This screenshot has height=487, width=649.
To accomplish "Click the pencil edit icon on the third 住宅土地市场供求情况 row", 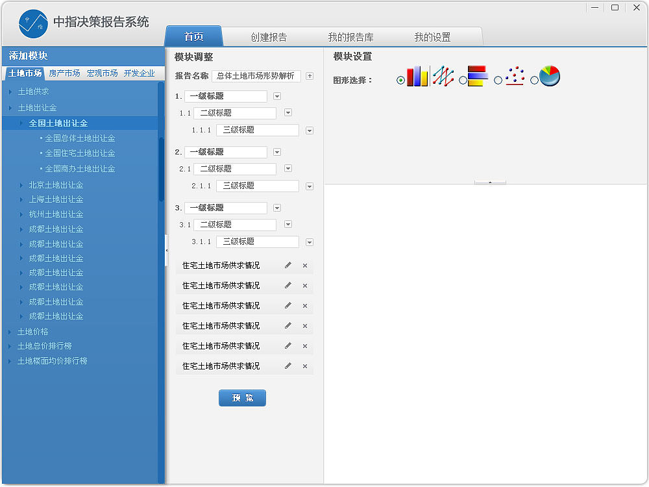I will pyautogui.click(x=288, y=305).
